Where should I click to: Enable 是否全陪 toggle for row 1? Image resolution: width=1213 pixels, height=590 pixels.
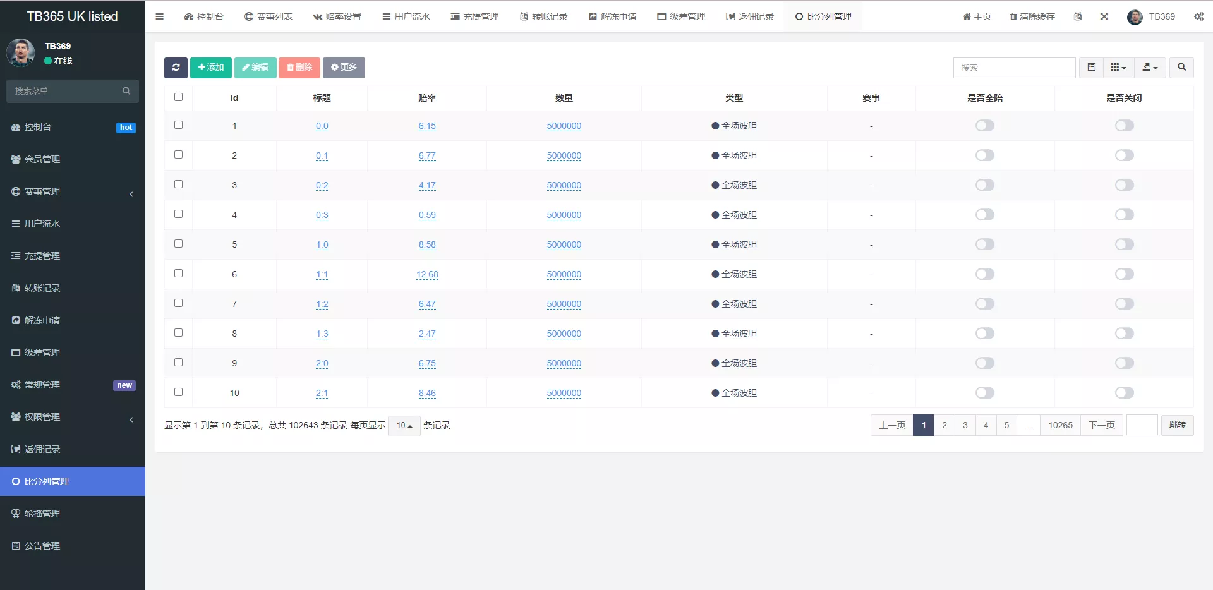[984, 125]
